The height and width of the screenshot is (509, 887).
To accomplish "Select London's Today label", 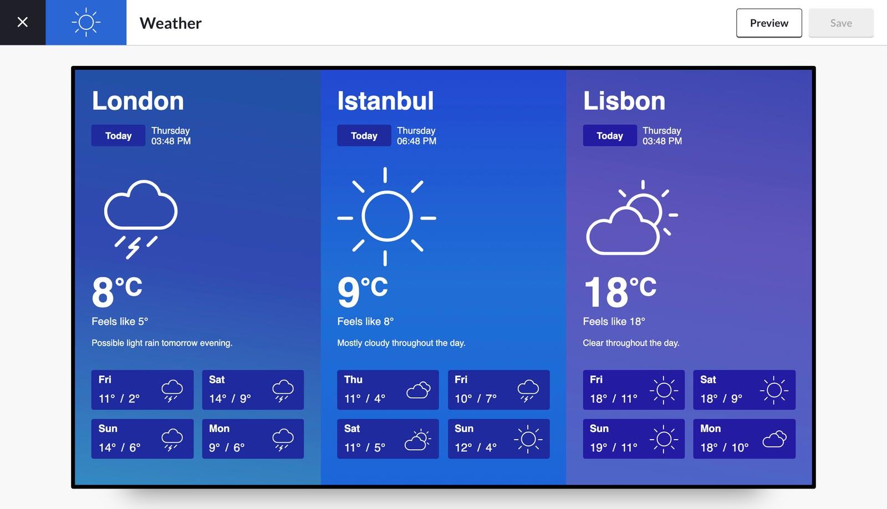I will pyautogui.click(x=118, y=135).
